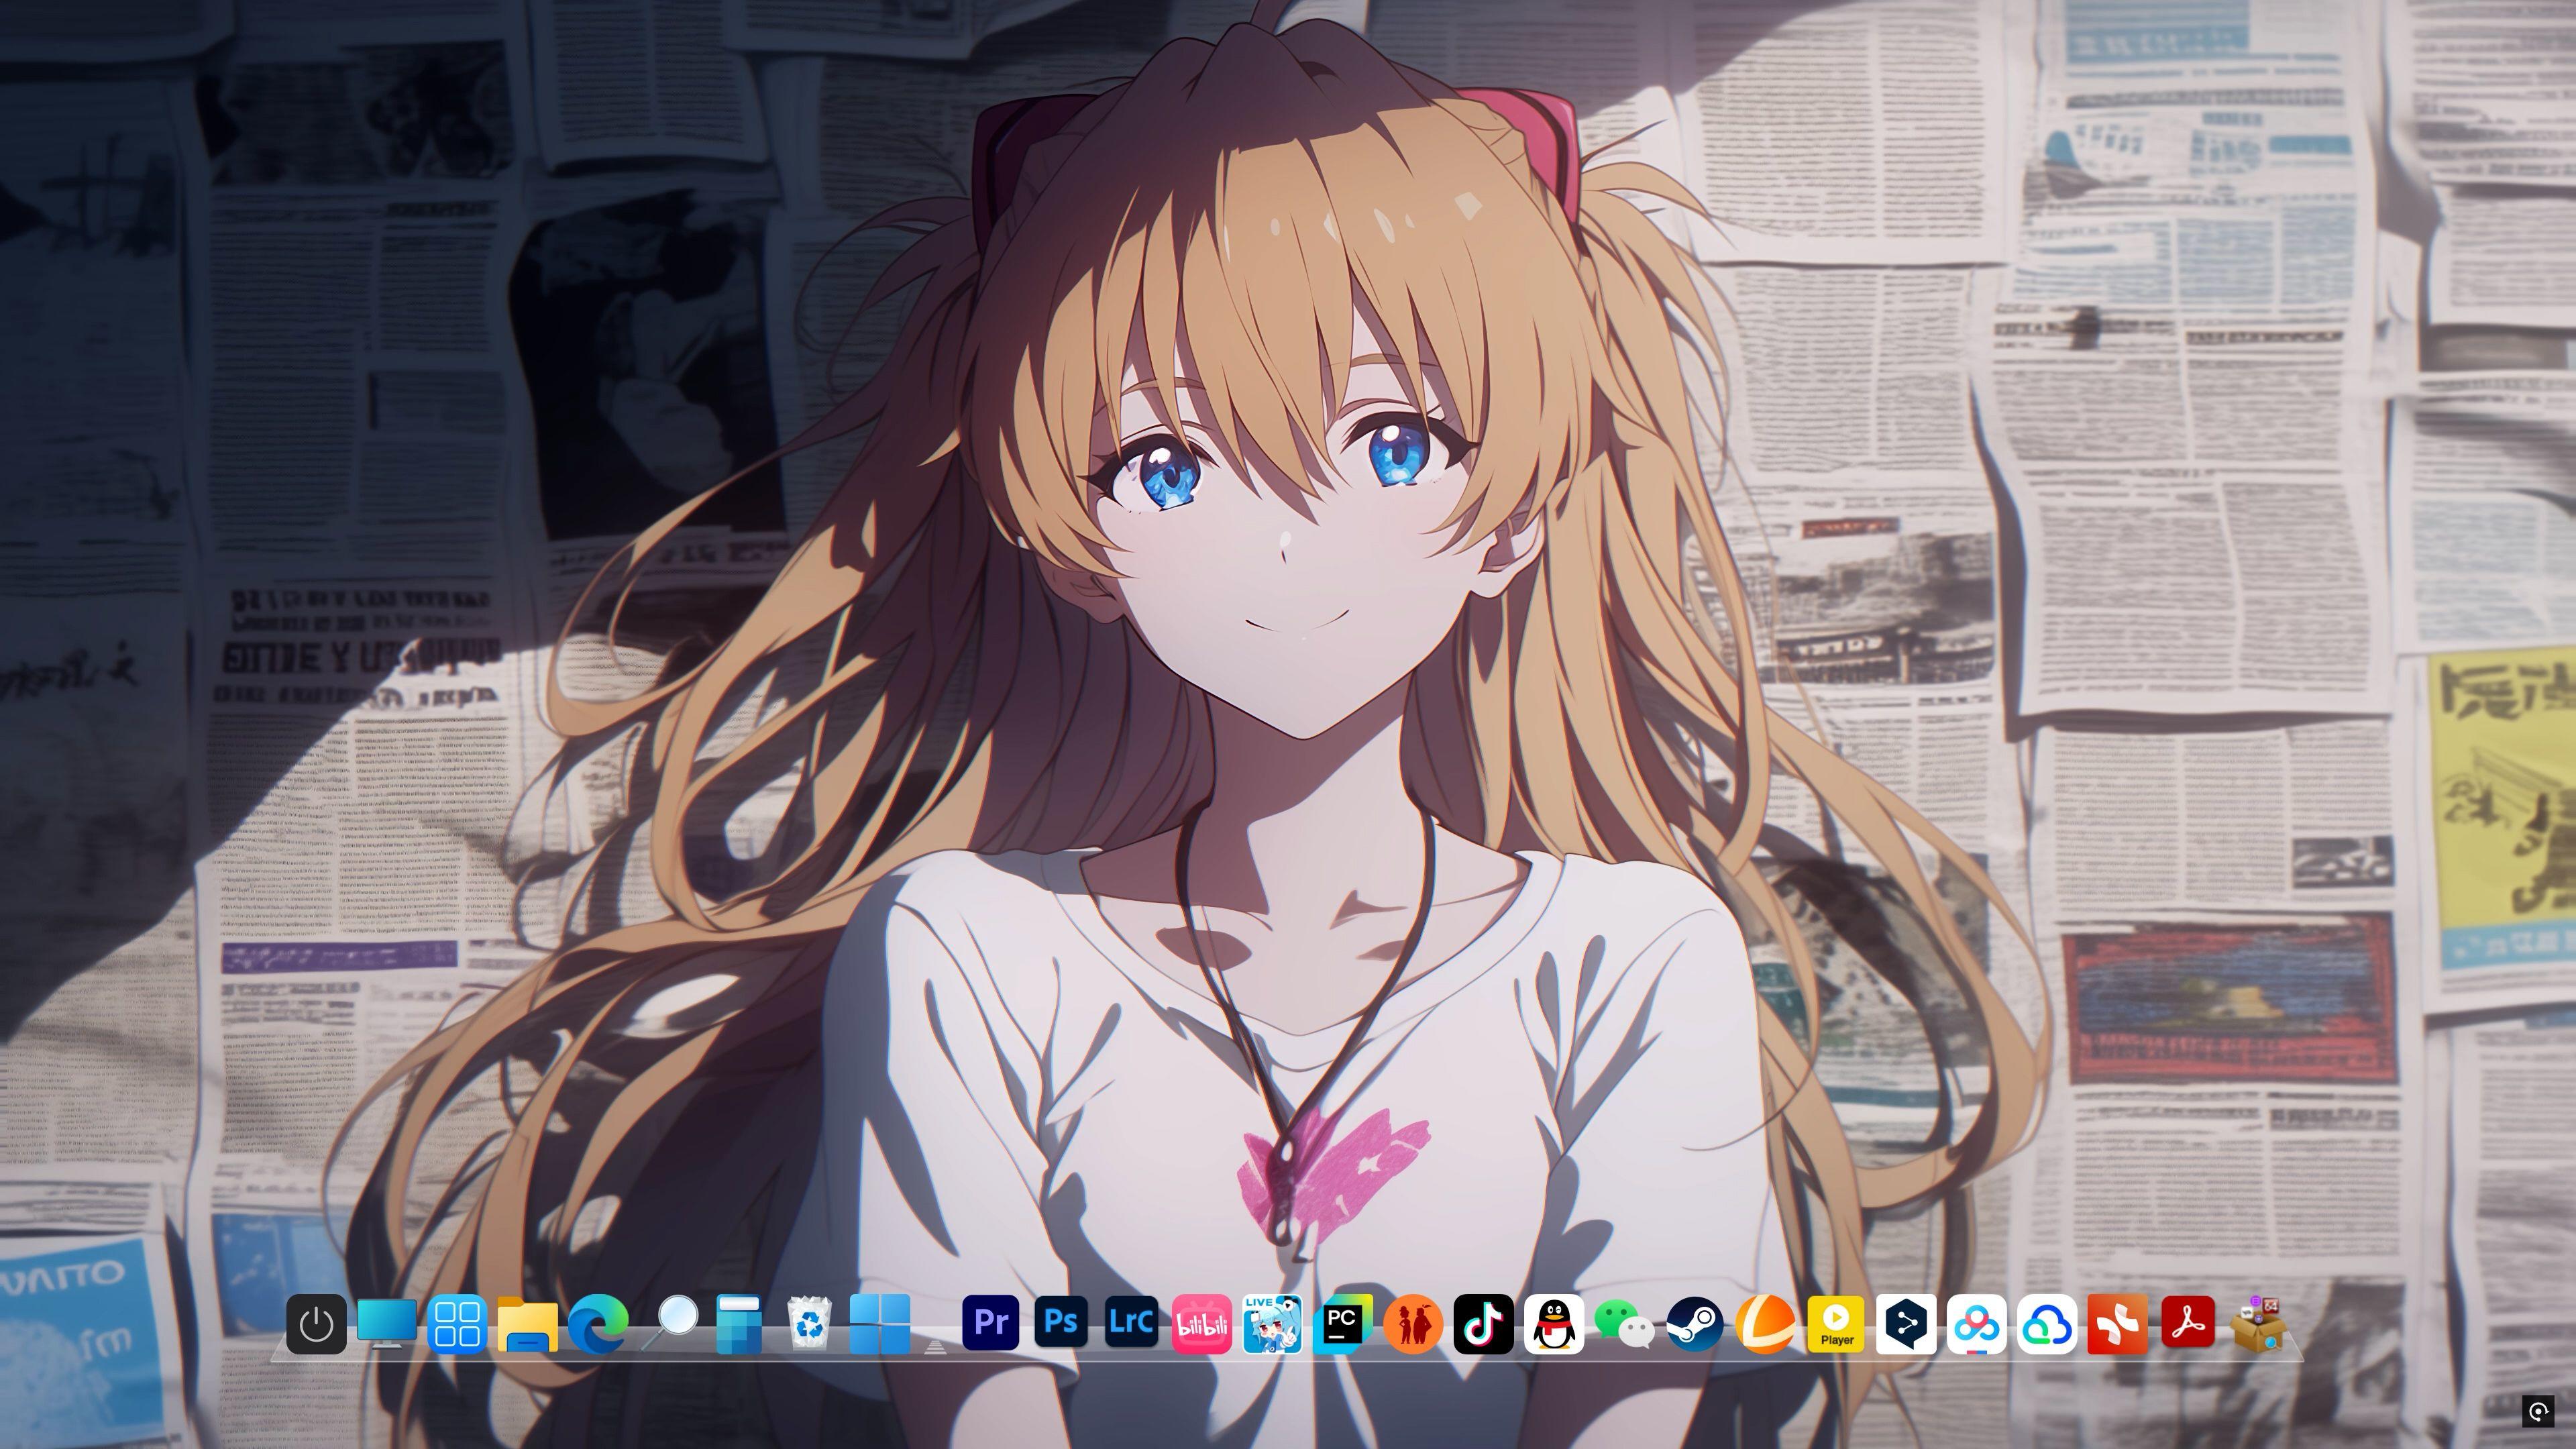Launch PyCharm (PC) from dock
This screenshot has height=1449, width=2576.
click(1342, 1325)
